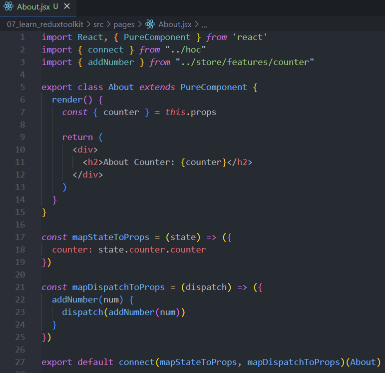
Task: Click the closing </div> tag on line 12
Action: pos(88,174)
